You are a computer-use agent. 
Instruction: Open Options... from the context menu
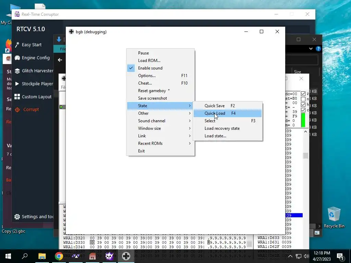160,76
